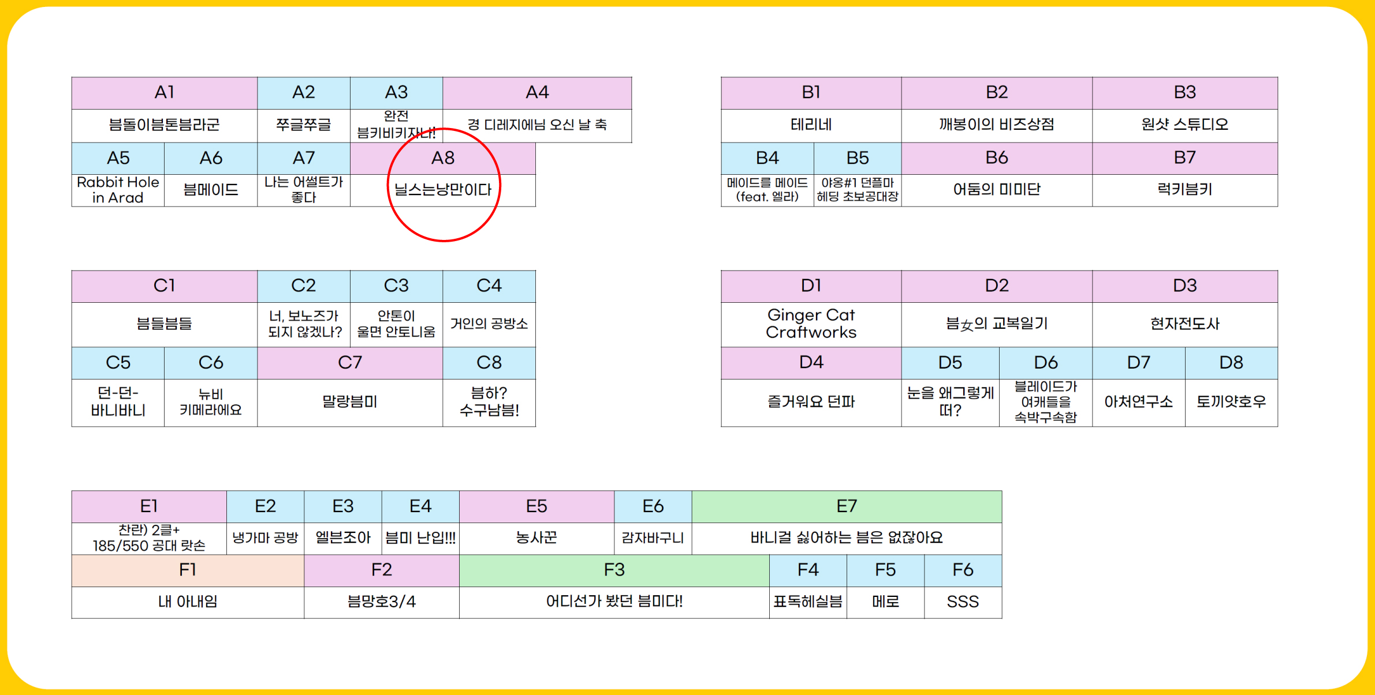Click the 아처연구소 cell under D7
Image resolution: width=1375 pixels, height=695 pixels.
click(1138, 402)
